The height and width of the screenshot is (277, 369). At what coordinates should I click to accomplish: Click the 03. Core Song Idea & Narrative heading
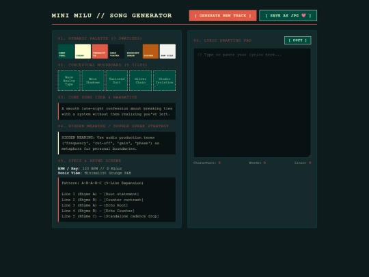98,97
